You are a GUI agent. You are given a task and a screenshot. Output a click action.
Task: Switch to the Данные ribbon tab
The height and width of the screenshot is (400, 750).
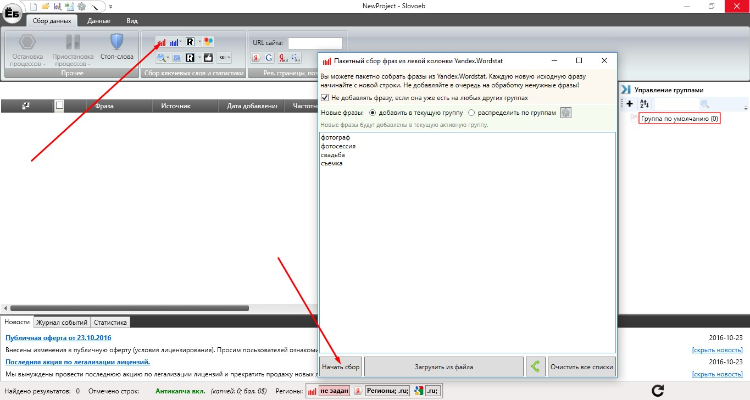[99, 21]
